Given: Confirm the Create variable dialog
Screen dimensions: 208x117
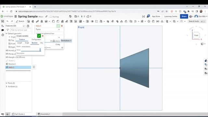Looking at the screenshot, I should pos(39,36).
